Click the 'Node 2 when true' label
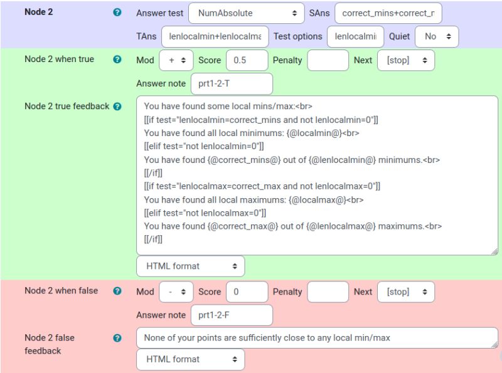502x373 pixels. coord(59,59)
